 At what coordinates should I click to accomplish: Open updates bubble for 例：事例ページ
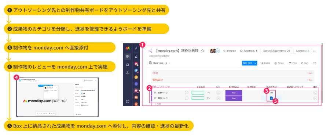187,98
